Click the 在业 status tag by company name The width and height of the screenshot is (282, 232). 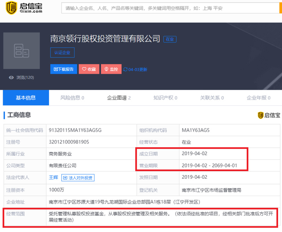pos(170,39)
